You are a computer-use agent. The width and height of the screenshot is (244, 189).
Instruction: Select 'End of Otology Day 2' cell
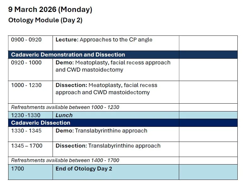point(116,172)
